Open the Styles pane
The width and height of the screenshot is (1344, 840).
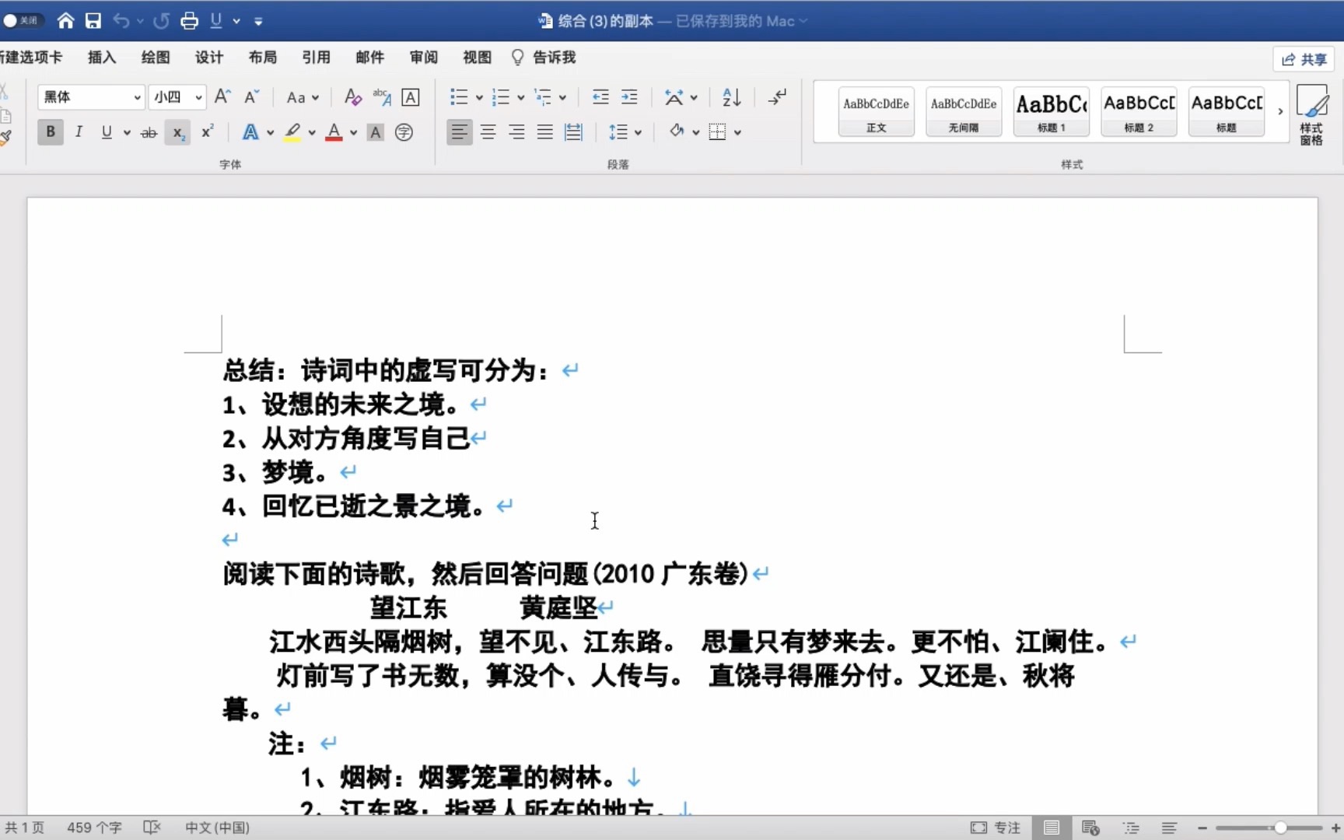pos(1311,114)
